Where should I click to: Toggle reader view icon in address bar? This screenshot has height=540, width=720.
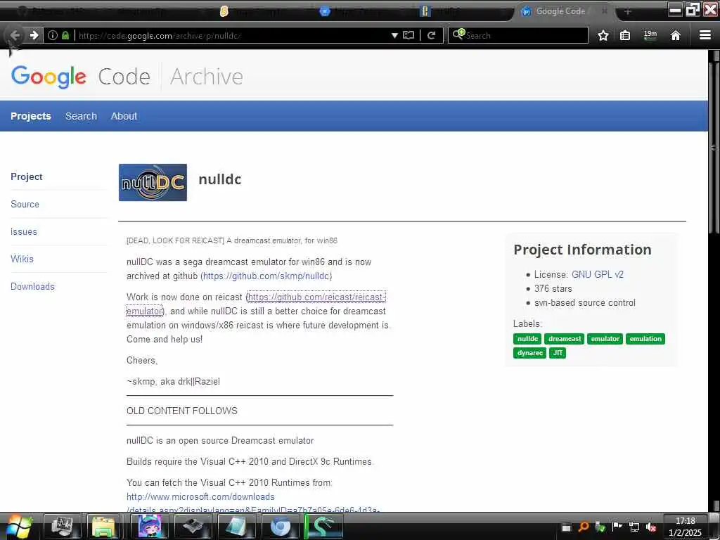pyautogui.click(x=409, y=35)
